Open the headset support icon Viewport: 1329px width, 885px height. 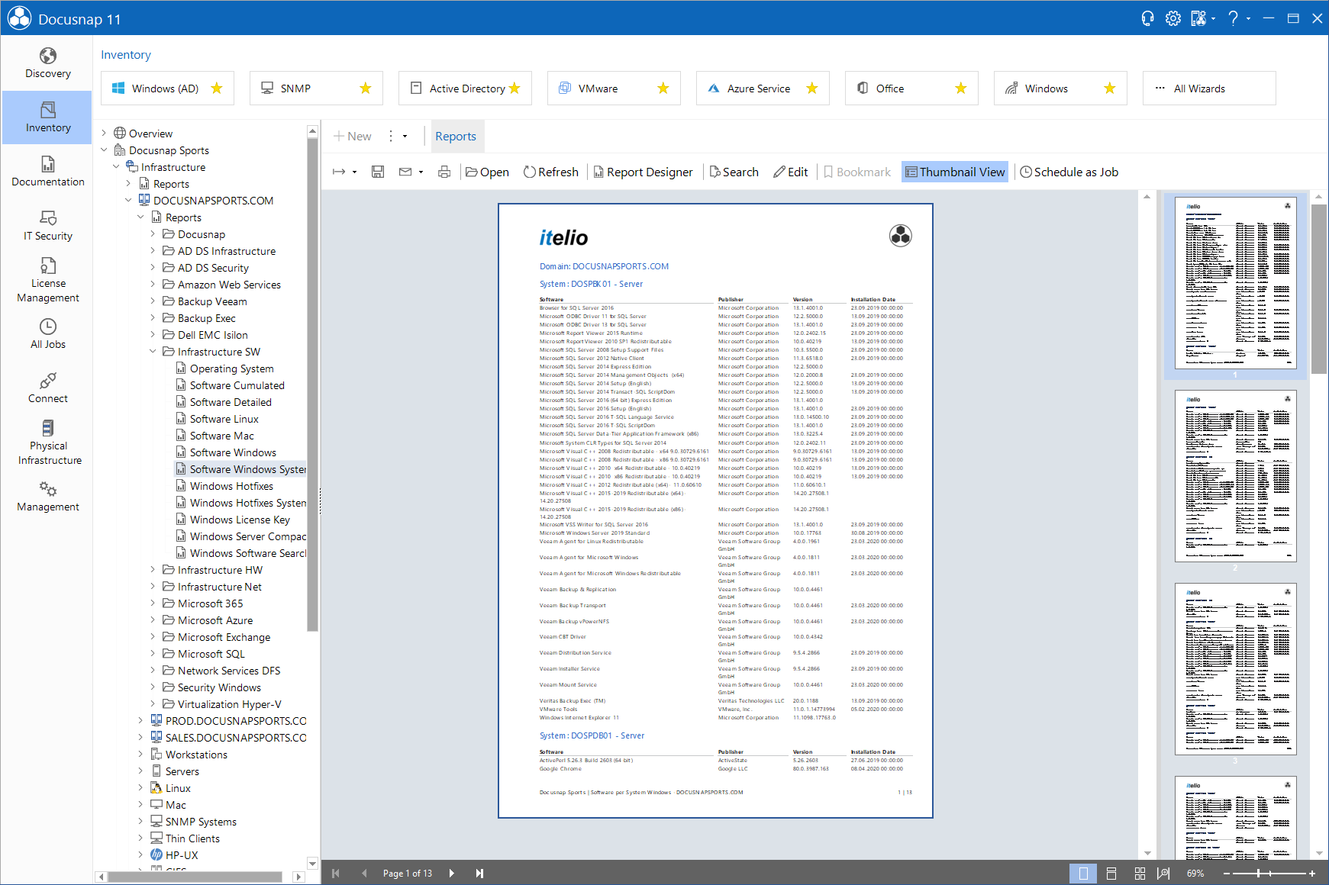tap(1147, 18)
